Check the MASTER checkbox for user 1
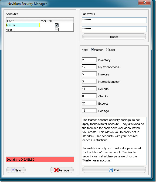This screenshot has width=156, height=182. coord(57,29)
